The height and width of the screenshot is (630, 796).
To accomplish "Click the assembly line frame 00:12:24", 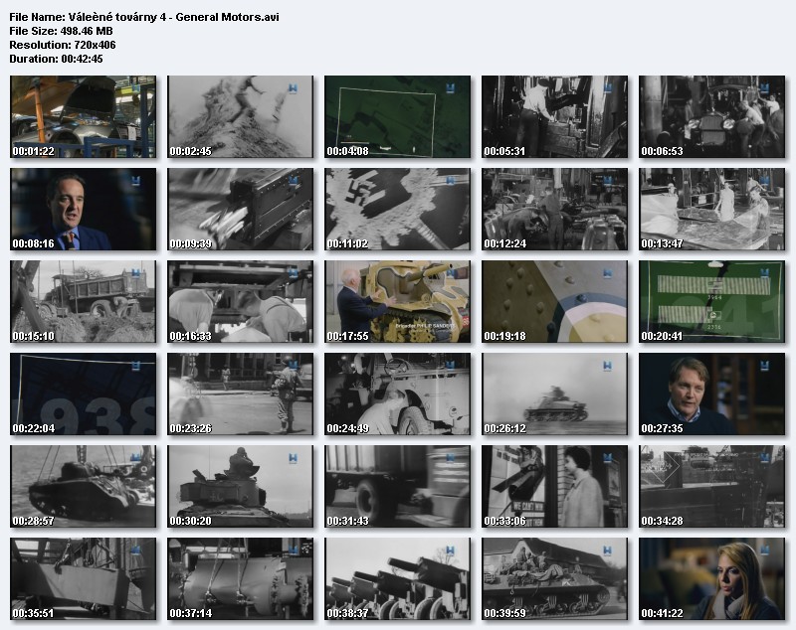I will pyautogui.click(x=554, y=210).
